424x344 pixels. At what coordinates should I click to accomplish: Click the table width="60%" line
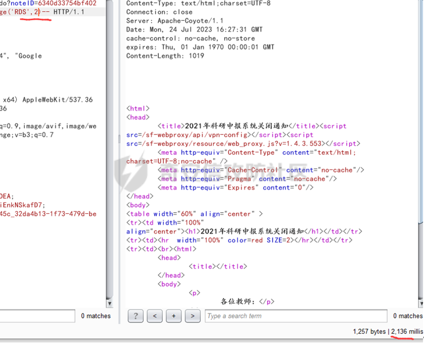click(x=195, y=214)
